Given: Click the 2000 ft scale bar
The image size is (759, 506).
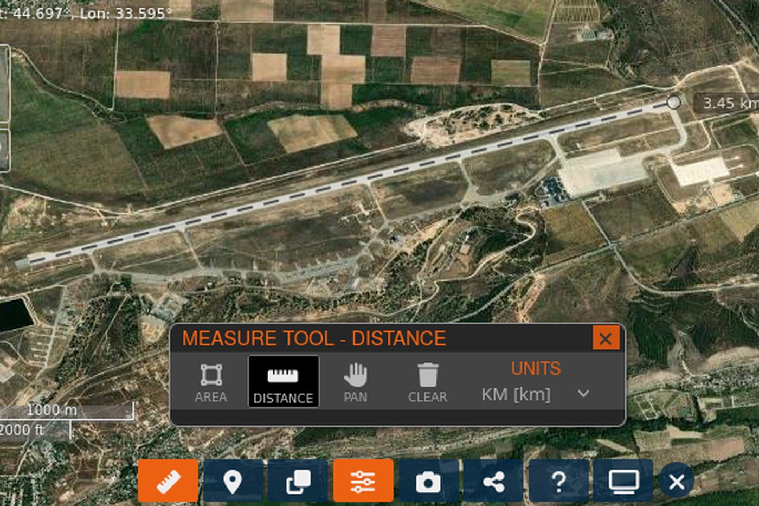Looking at the screenshot, I should point(35,430).
